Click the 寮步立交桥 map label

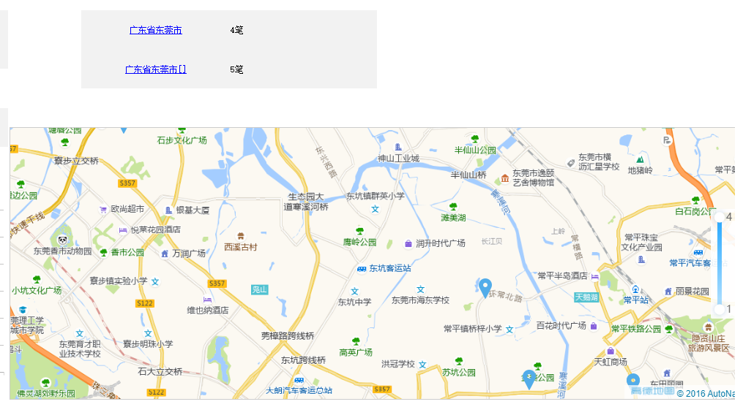[76, 161]
